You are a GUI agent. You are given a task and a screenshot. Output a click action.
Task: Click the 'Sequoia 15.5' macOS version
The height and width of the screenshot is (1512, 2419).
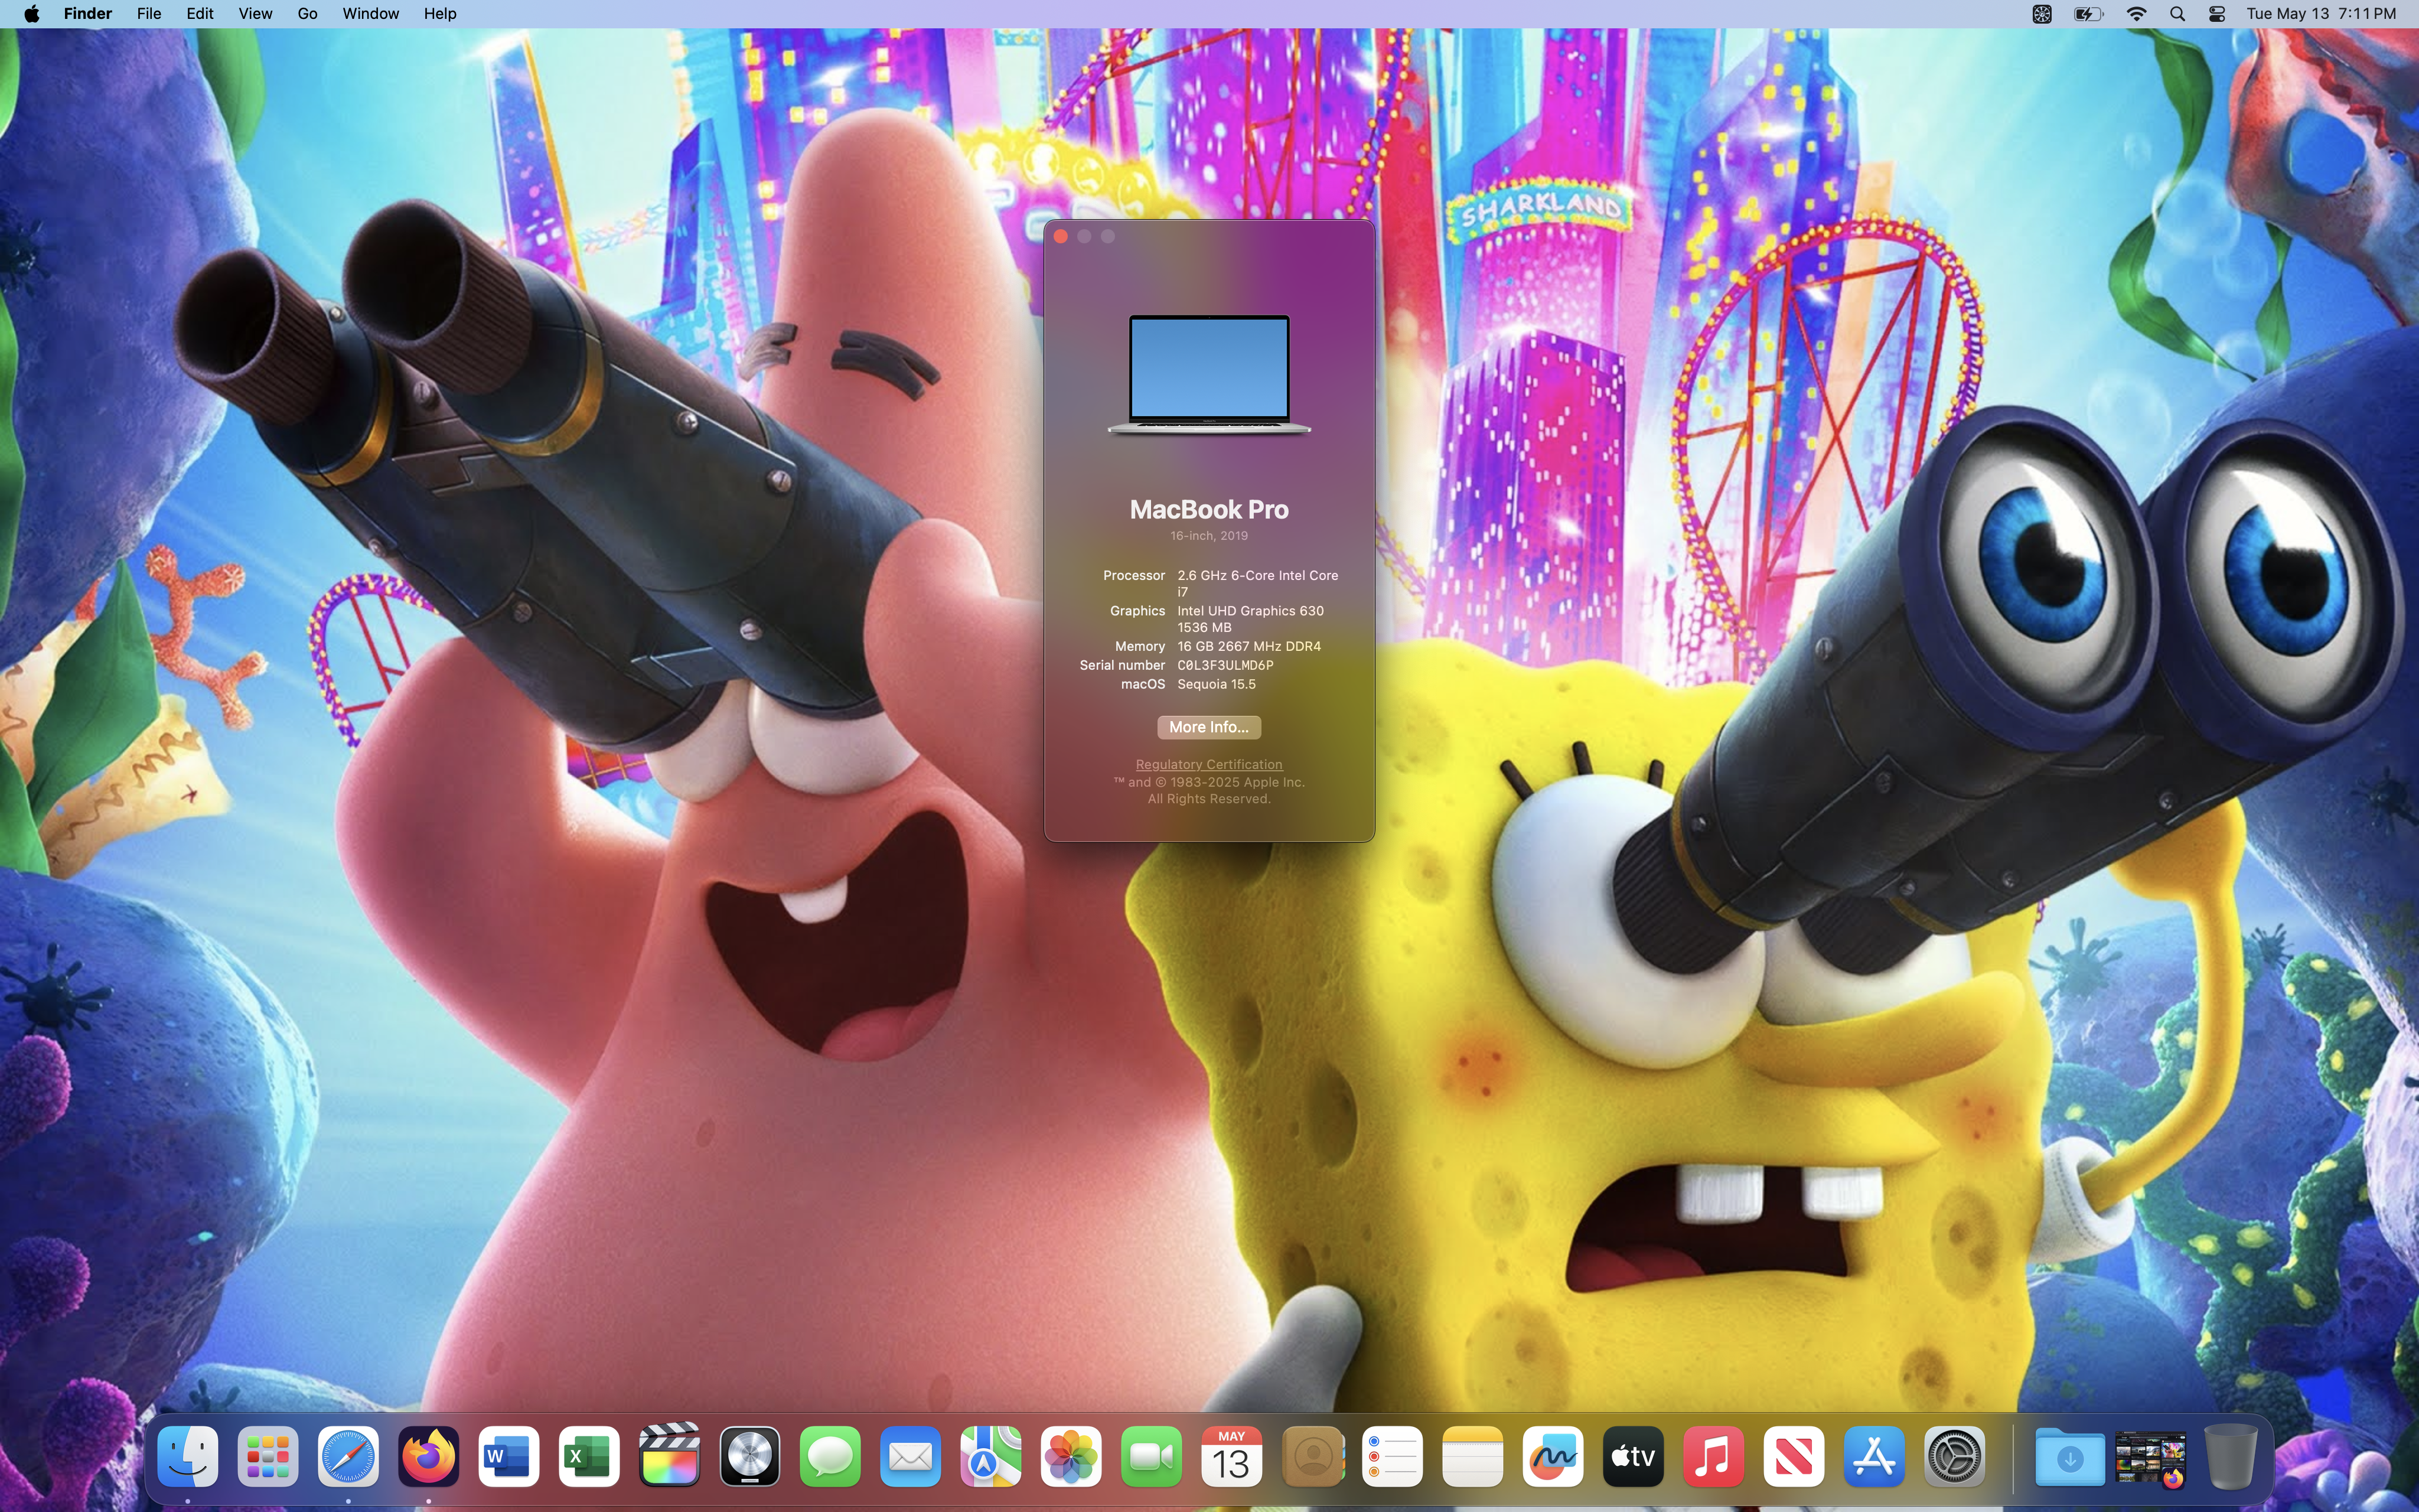pos(1217,684)
